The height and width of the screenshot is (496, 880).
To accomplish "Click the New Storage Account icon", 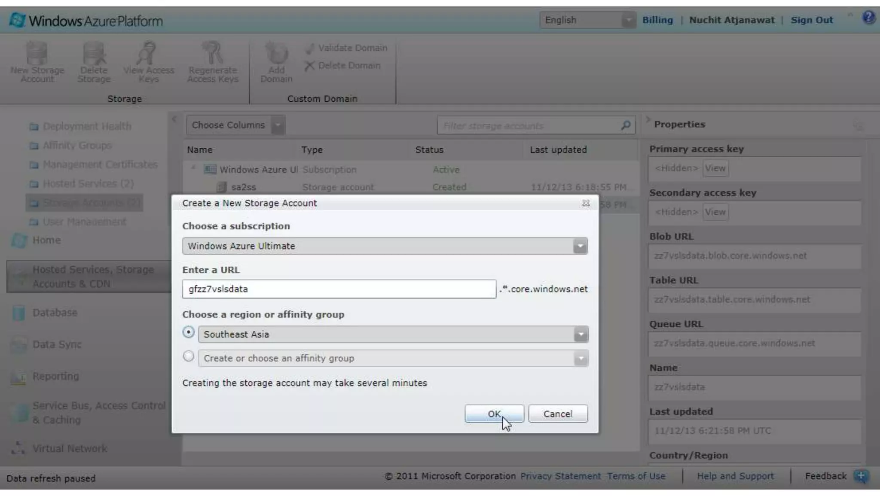I will tap(37, 54).
